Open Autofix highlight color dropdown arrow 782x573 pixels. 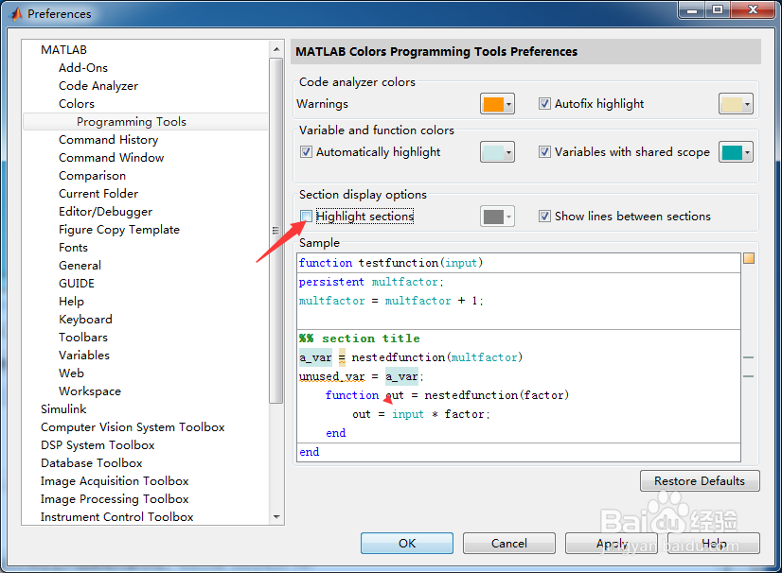747,104
